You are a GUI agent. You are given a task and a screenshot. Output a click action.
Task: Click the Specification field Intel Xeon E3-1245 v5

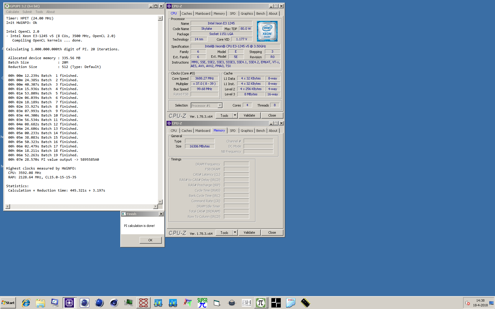click(x=235, y=46)
